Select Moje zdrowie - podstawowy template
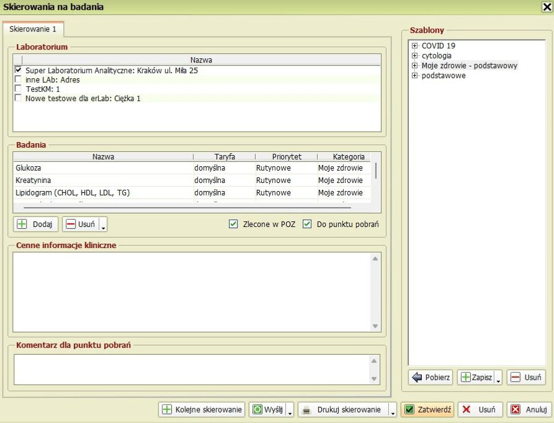This screenshot has width=554, height=423. click(469, 66)
